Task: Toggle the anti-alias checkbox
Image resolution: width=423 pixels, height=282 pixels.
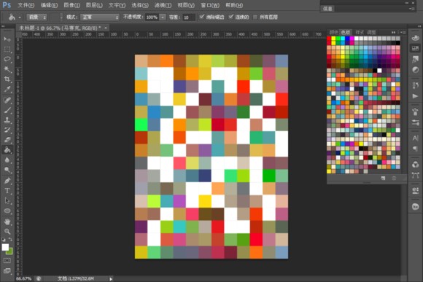Action: (202, 17)
